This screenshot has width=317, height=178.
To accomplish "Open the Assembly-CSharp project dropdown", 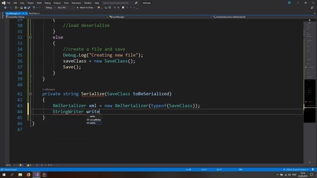I will pyautogui.click(x=57, y=17).
